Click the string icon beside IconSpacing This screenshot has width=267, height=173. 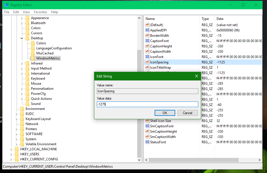[147, 62]
